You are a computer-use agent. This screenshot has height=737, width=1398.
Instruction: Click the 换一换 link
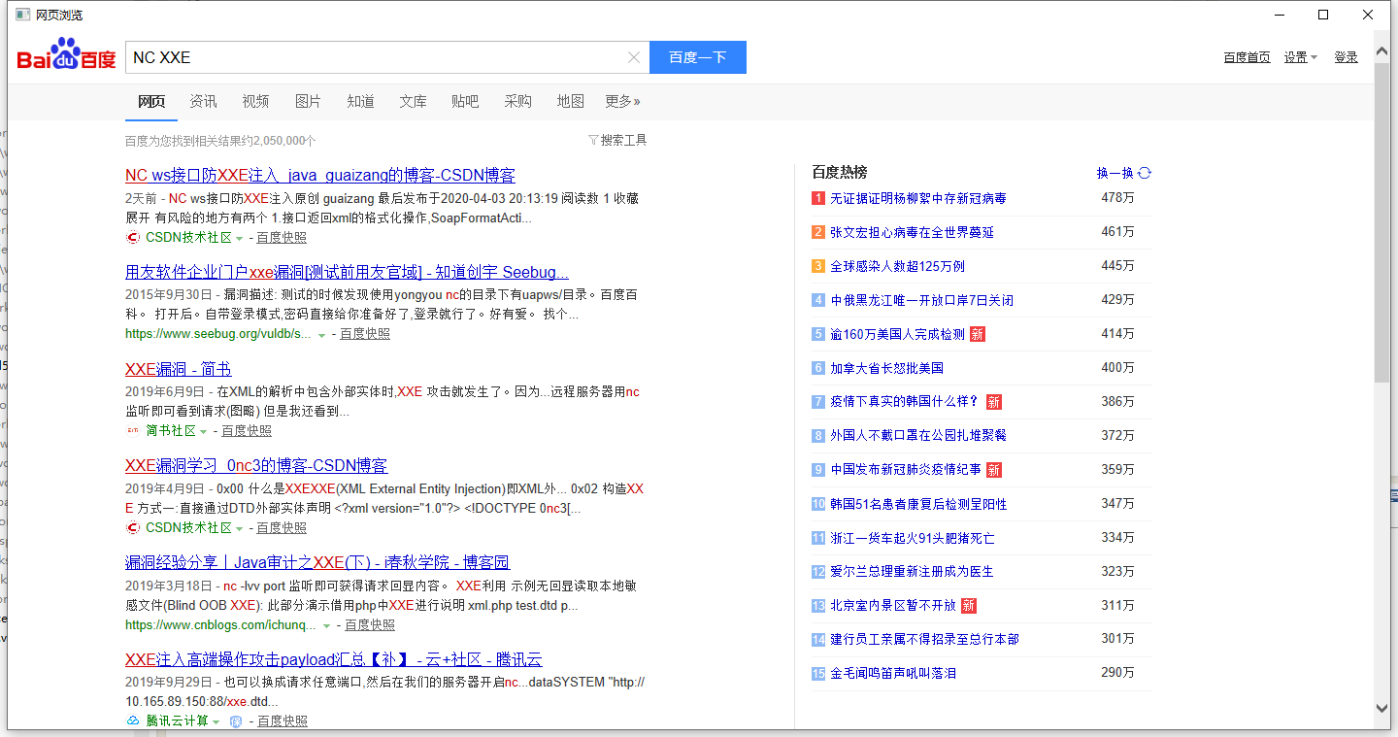1115,173
